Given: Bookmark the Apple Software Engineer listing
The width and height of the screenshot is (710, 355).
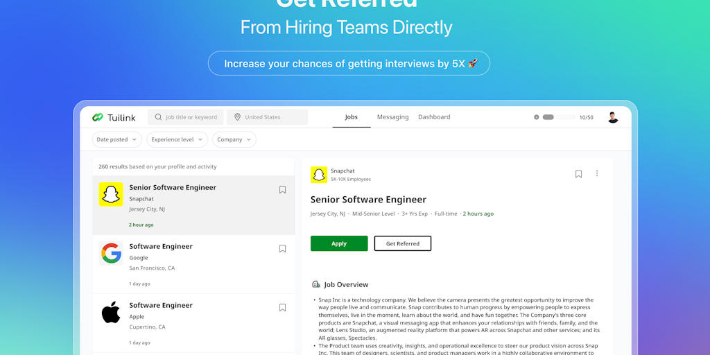Looking at the screenshot, I should pos(283,307).
